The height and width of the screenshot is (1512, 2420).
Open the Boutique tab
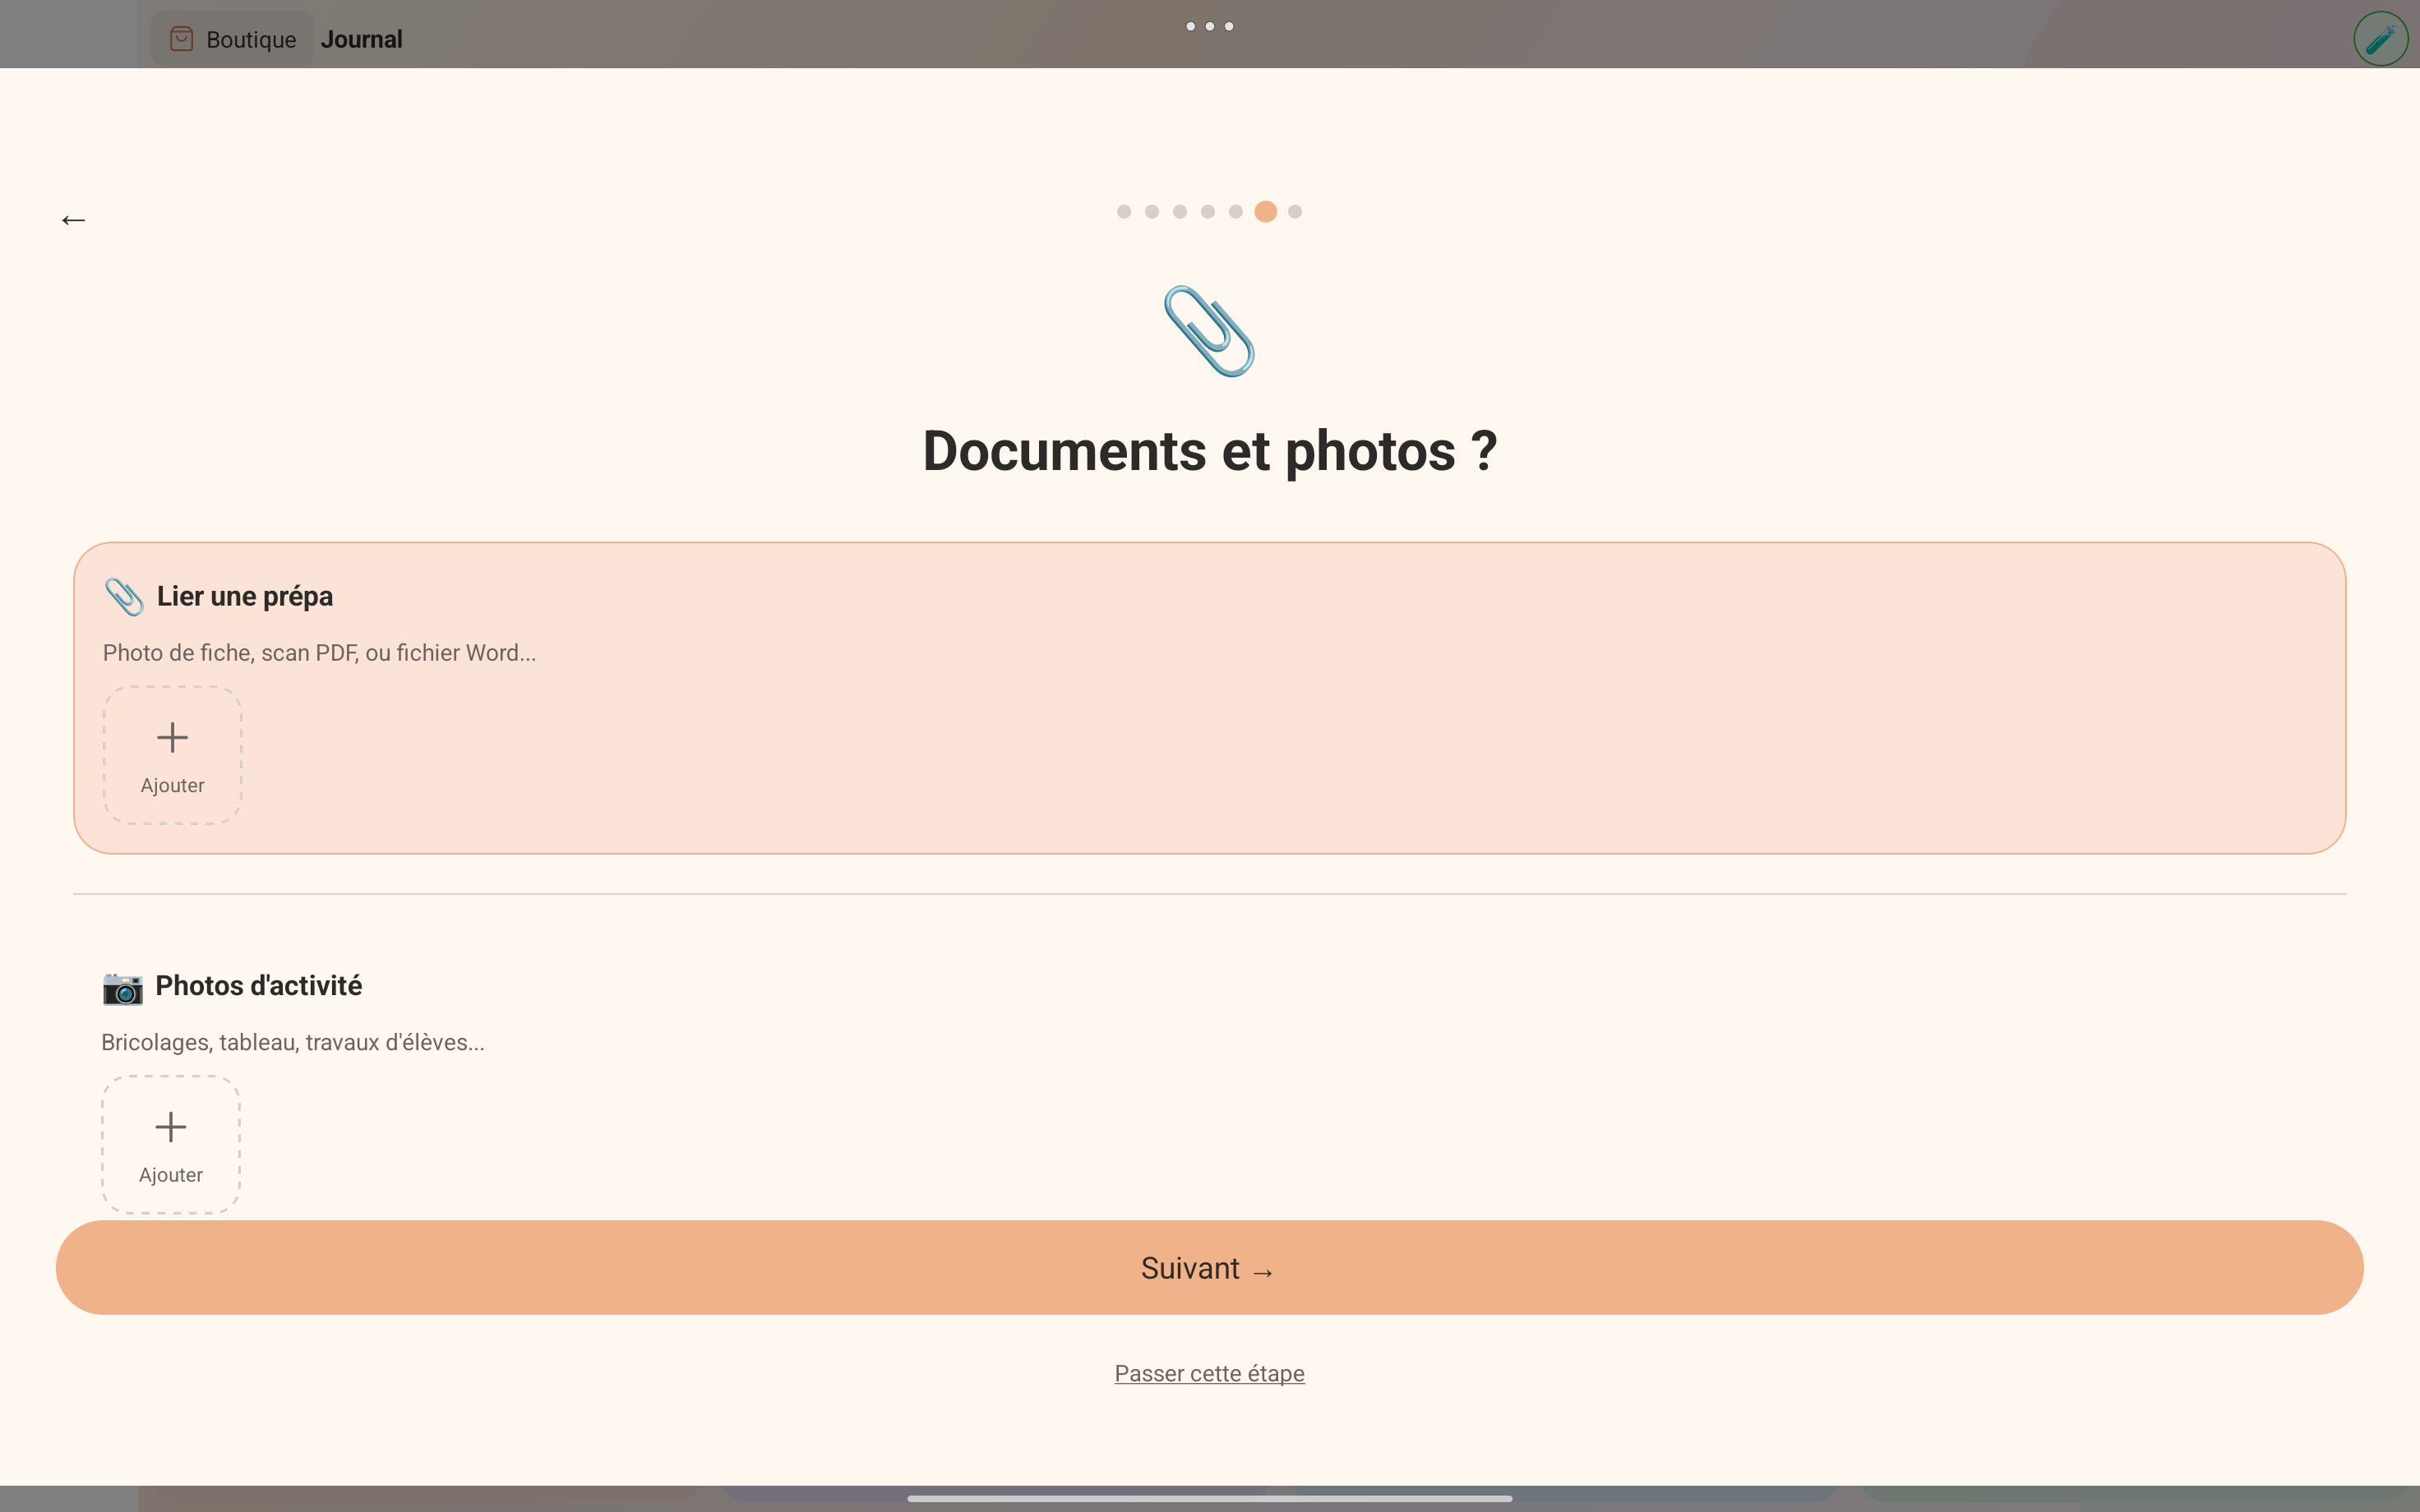click(232, 39)
